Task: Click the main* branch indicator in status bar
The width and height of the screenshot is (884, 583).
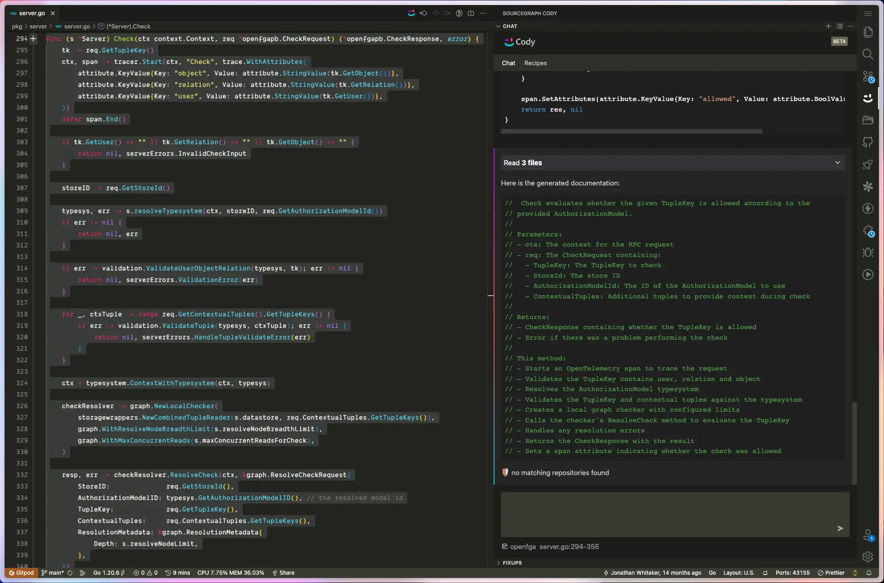Action: click(x=52, y=572)
